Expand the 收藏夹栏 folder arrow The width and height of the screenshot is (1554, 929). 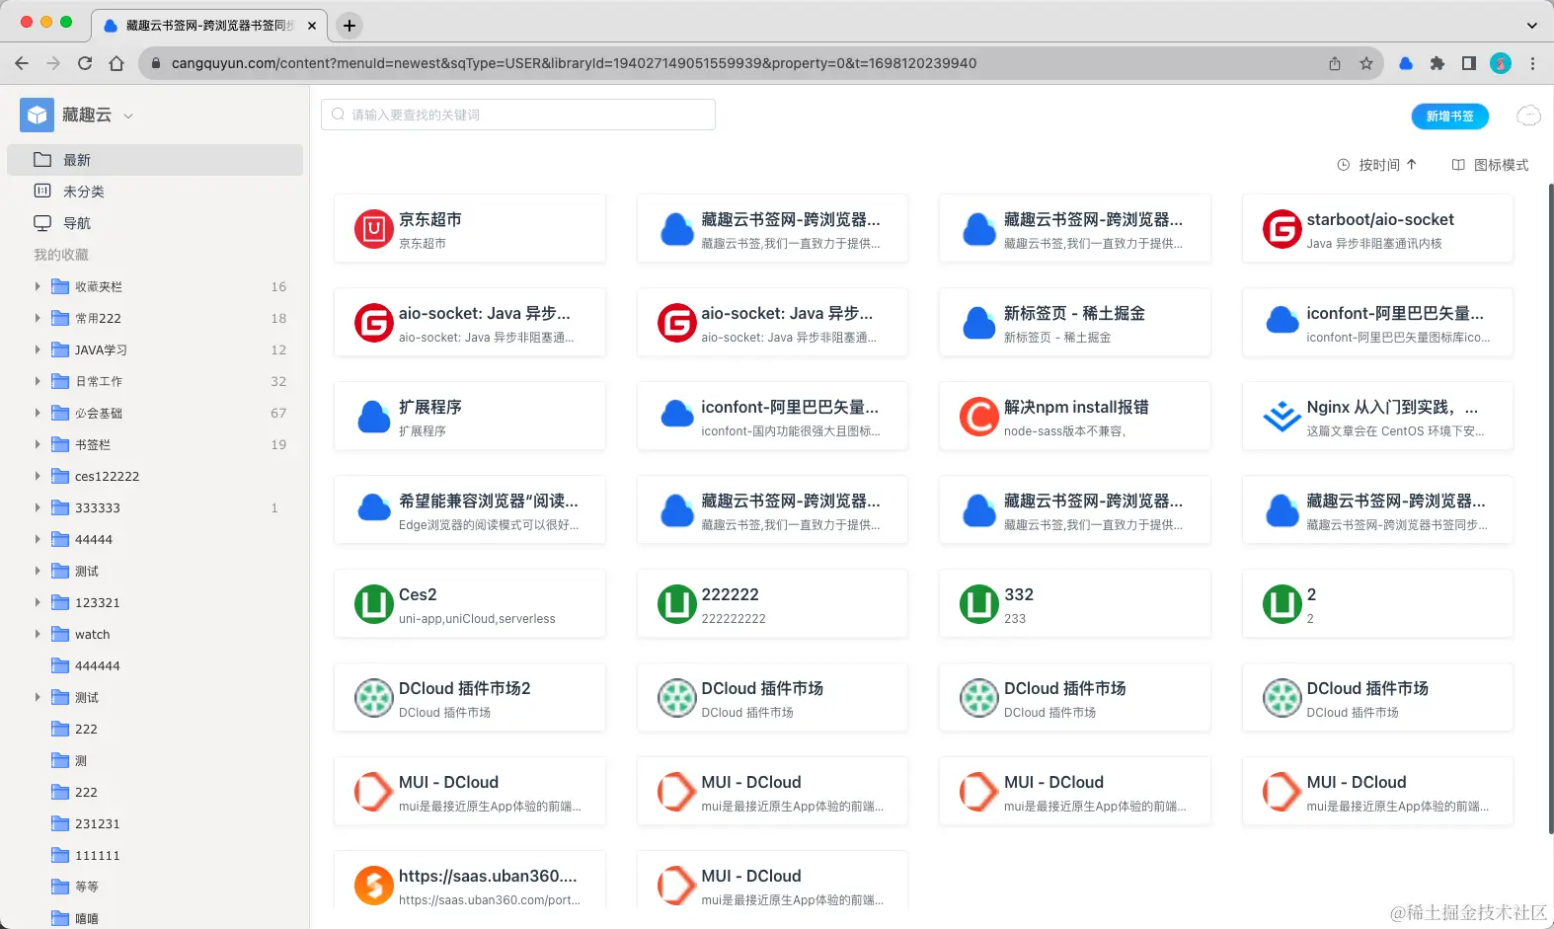pyautogui.click(x=38, y=286)
